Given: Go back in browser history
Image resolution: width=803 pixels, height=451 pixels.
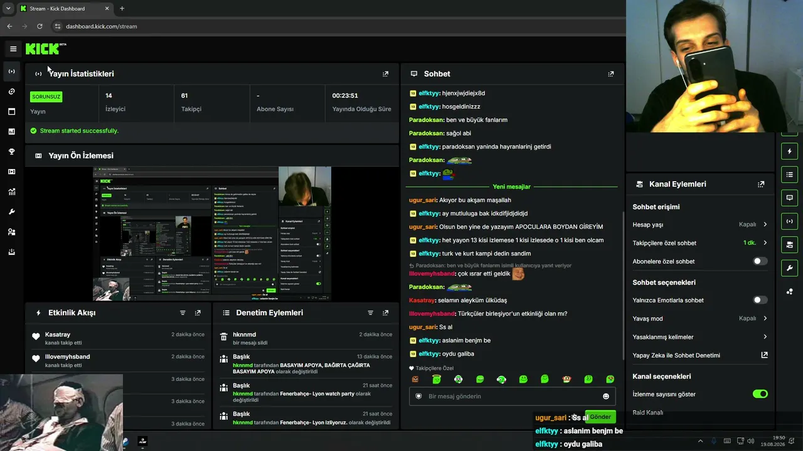Looking at the screenshot, I should (9, 26).
